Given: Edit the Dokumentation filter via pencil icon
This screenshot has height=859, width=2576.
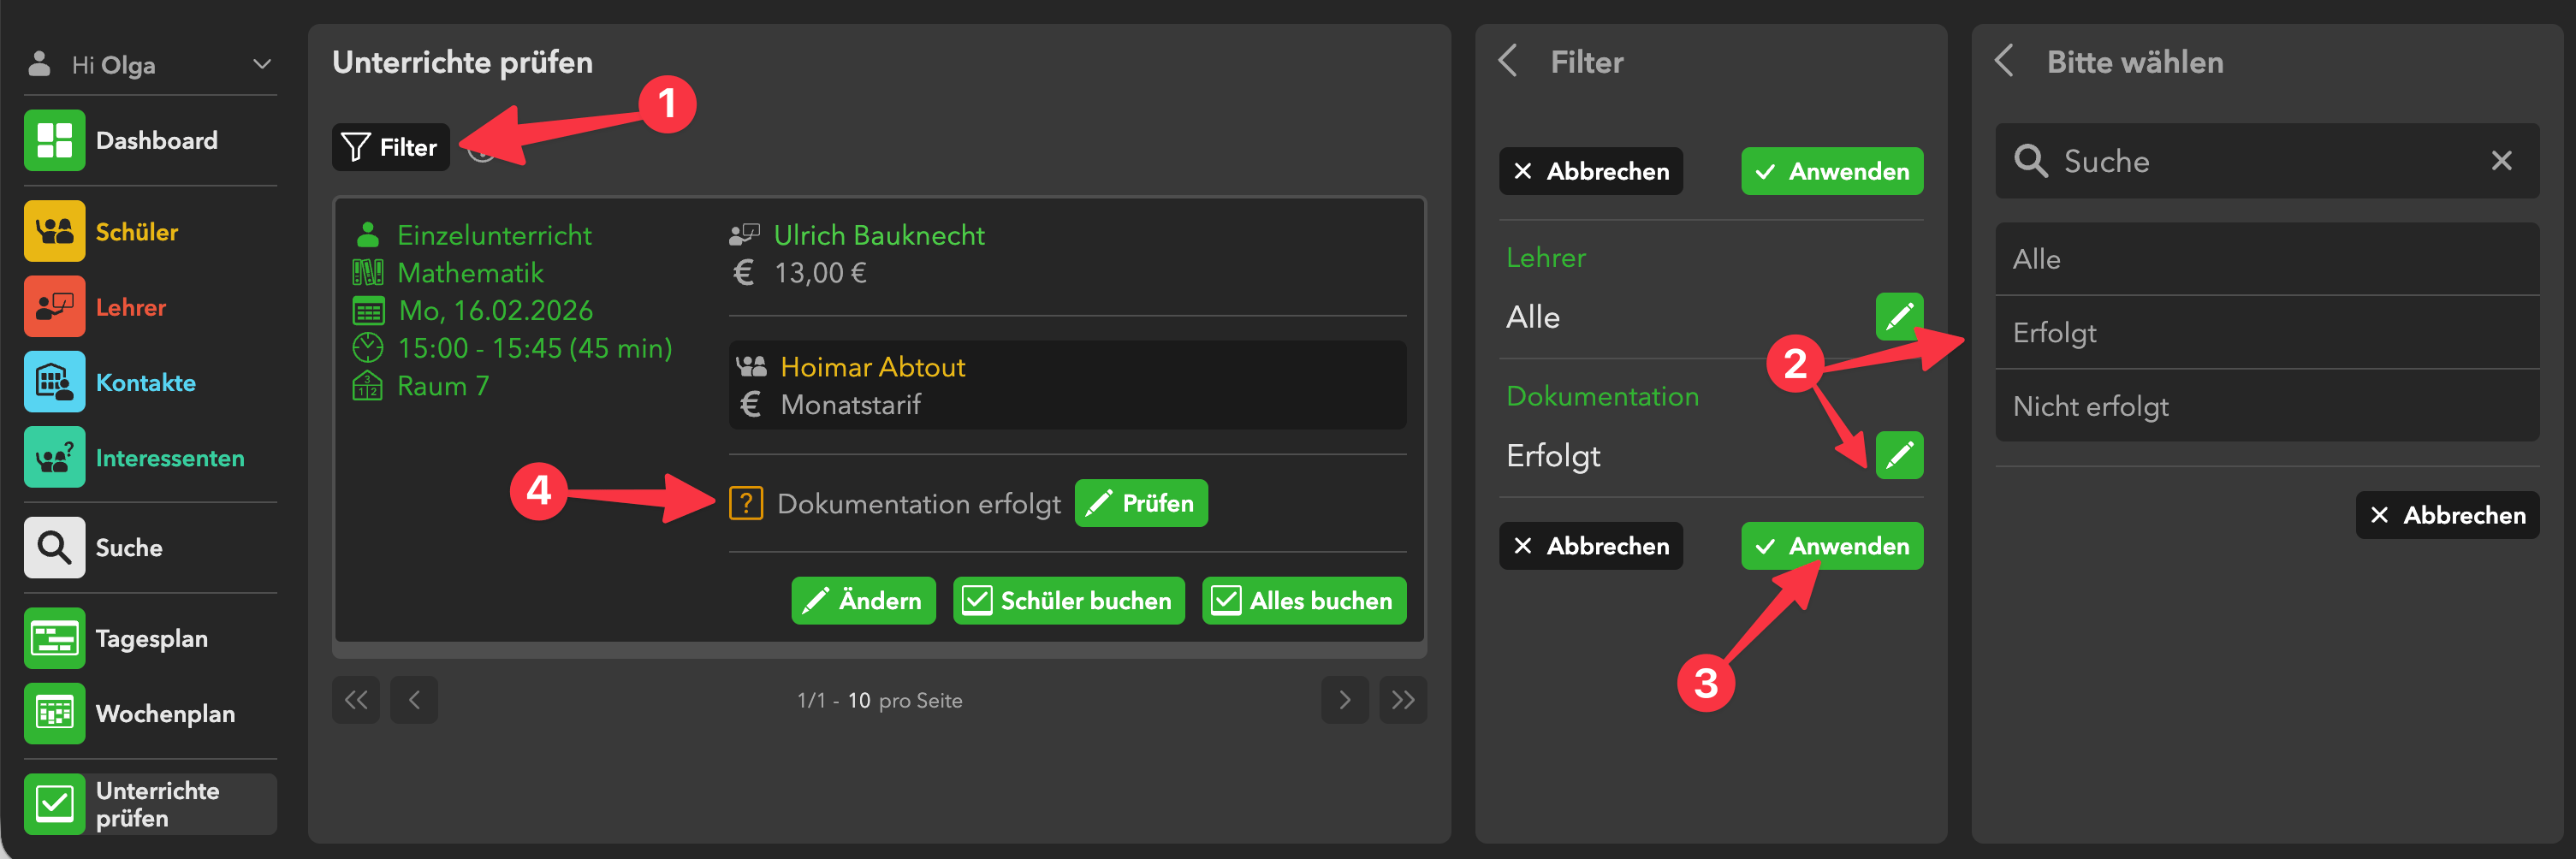Looking at the screenshot, I should coord(1898,455).
